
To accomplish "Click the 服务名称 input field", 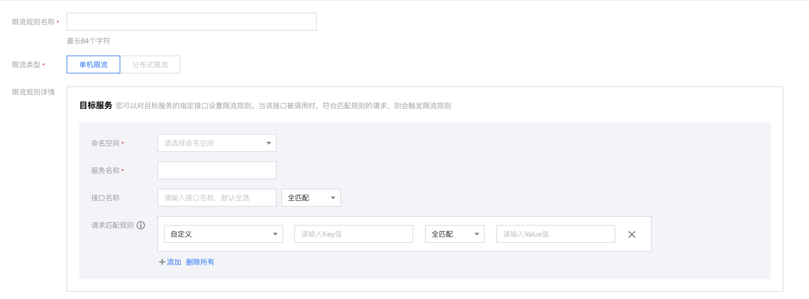I will tap(217, 170).
